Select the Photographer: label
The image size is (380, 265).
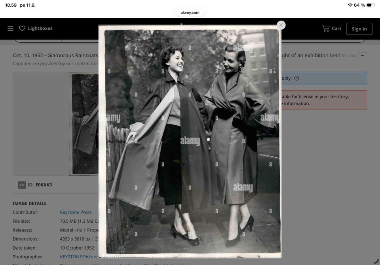[x=28, y=257]
